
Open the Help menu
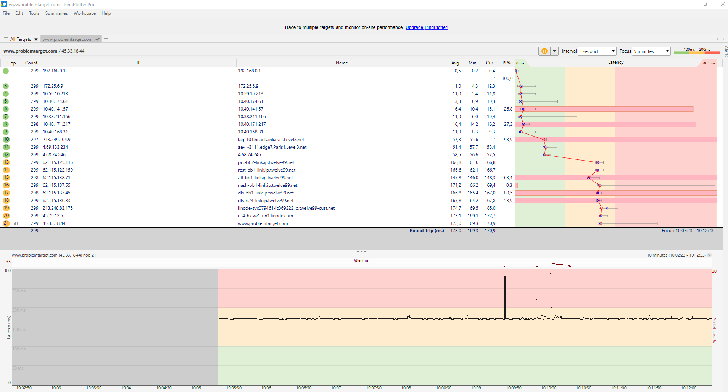pyautogui.click(x=106, y=13)
